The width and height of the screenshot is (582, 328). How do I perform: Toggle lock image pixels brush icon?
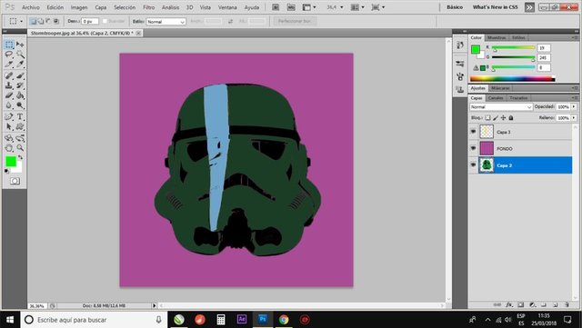tap(496, 118)
